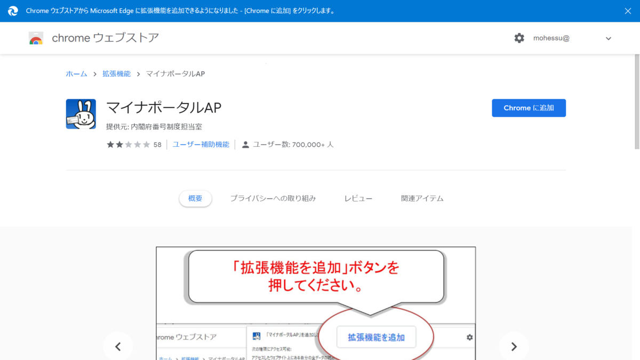
Task: Open the 拡張機能 breadcrumb link
Action: (116, 74)
